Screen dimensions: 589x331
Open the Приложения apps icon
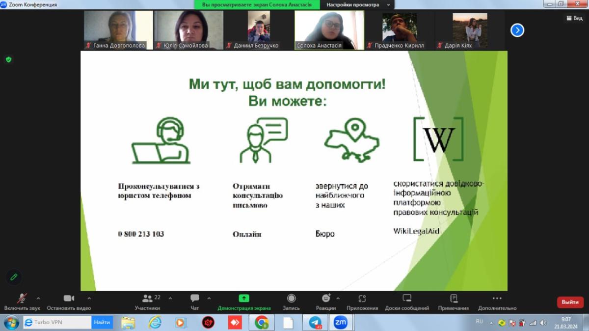362,299
